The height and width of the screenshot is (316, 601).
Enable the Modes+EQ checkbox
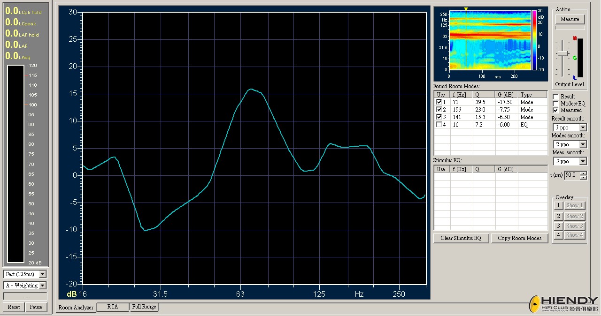click(556, 104)
